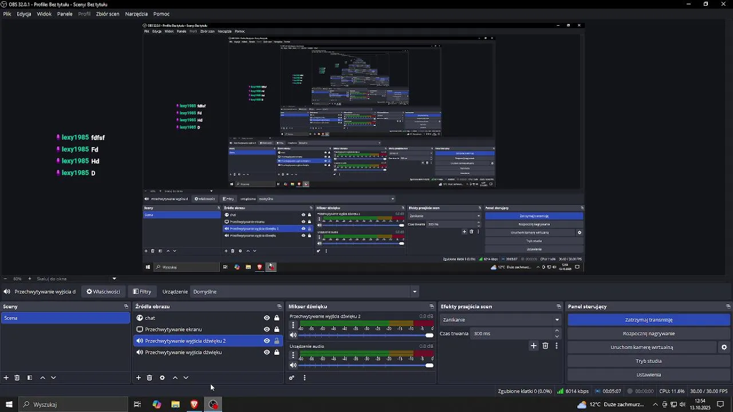Open scene filters icon in Sceny panel
The width and height of the screenshot is (733, 412).
30,378
